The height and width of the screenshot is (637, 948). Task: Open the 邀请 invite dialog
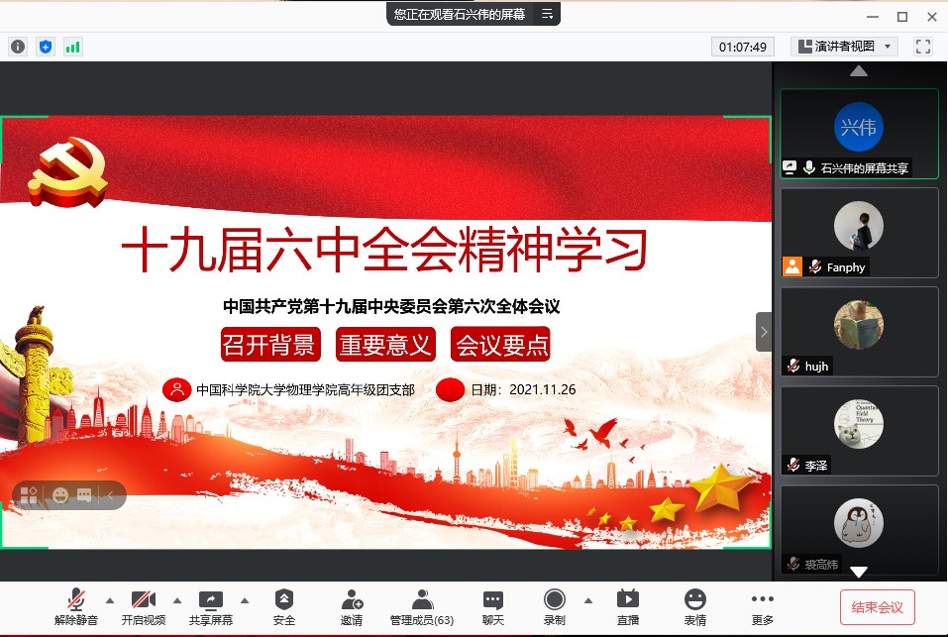click(352, 607)
